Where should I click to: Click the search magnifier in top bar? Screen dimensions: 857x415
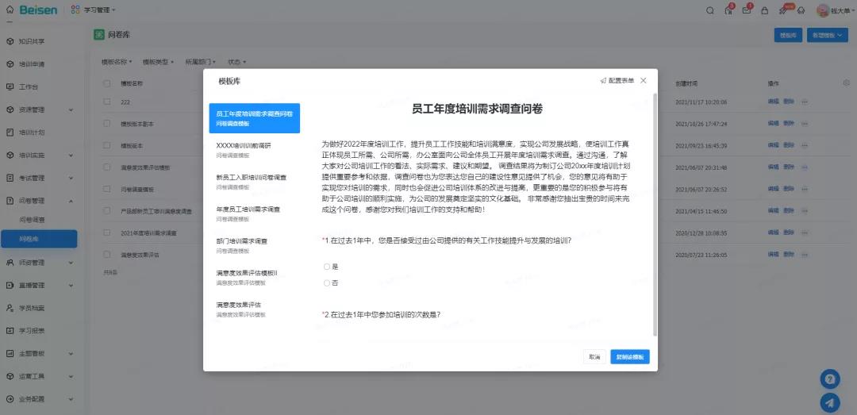click(710, 10)
